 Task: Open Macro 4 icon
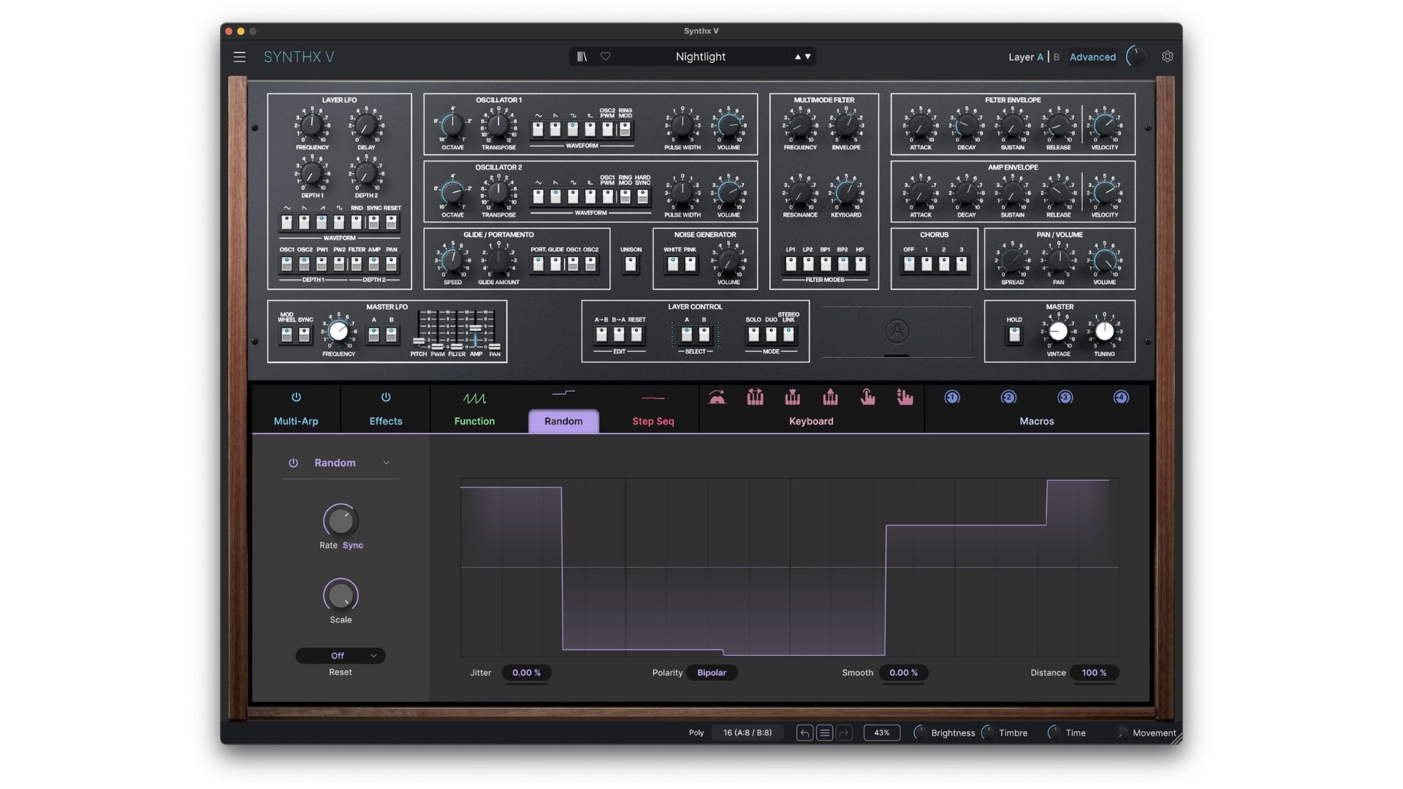[x=1121, y=397]
